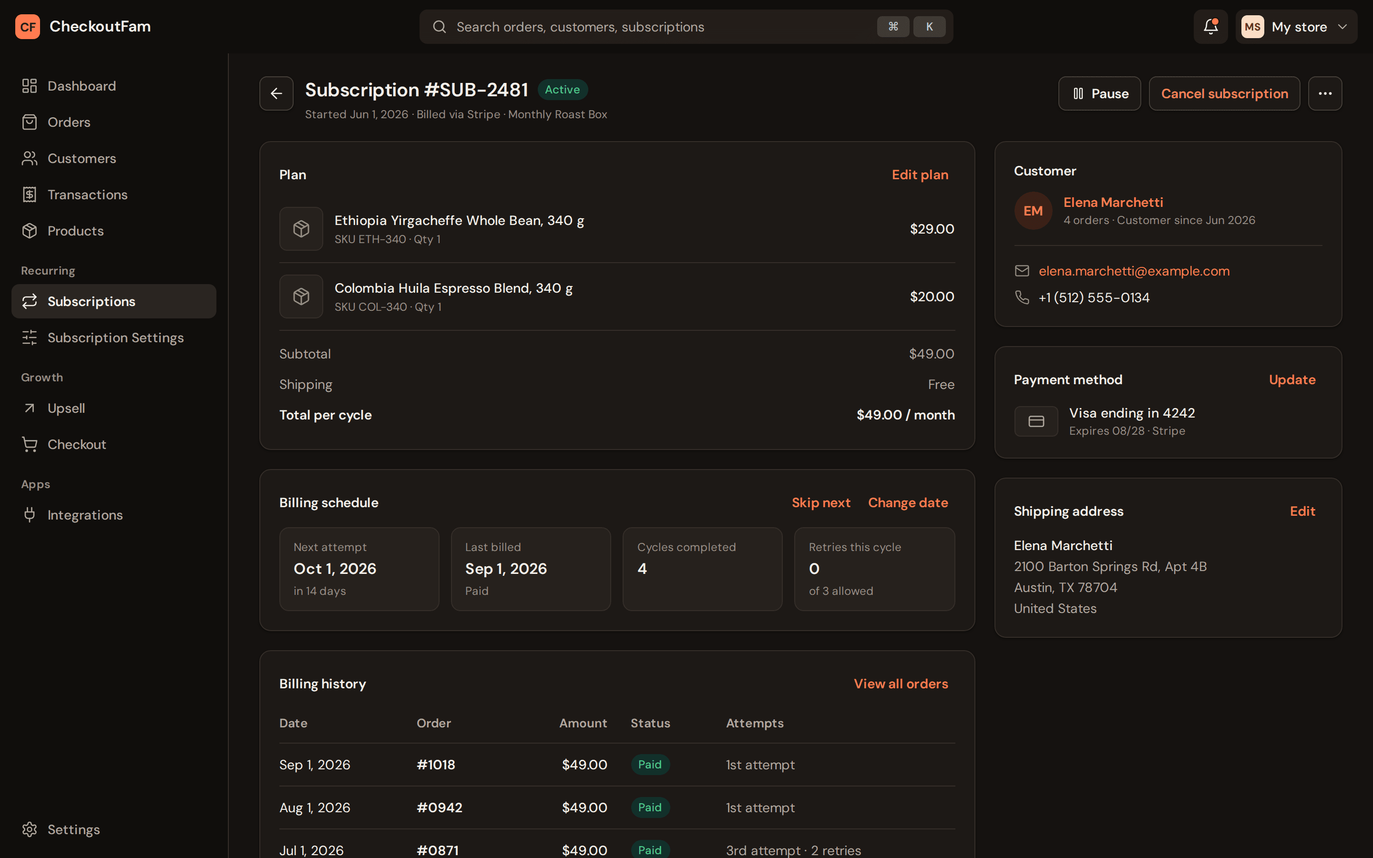The image size is (1373, 858).
Task: Click Edit plan link
Action: tap(920, 175)
